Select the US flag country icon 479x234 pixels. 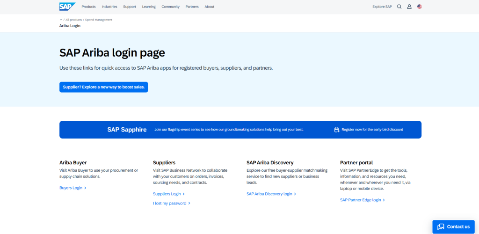tap(420, 7)
